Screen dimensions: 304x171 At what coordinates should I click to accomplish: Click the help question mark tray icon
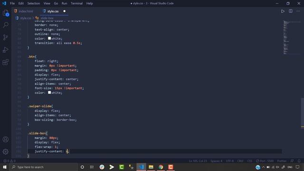point(257,167)
